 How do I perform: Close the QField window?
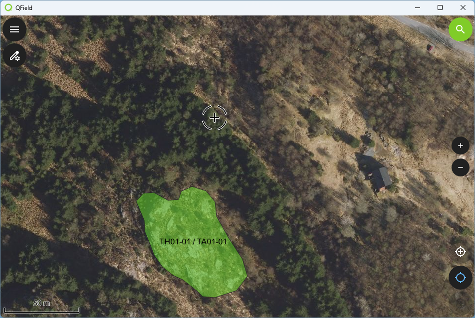click(x=463, y=7)
